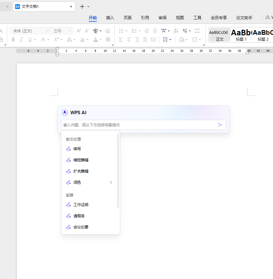Click the unsaved dot on 文字文稿1 tab

(x=71, y=7)
